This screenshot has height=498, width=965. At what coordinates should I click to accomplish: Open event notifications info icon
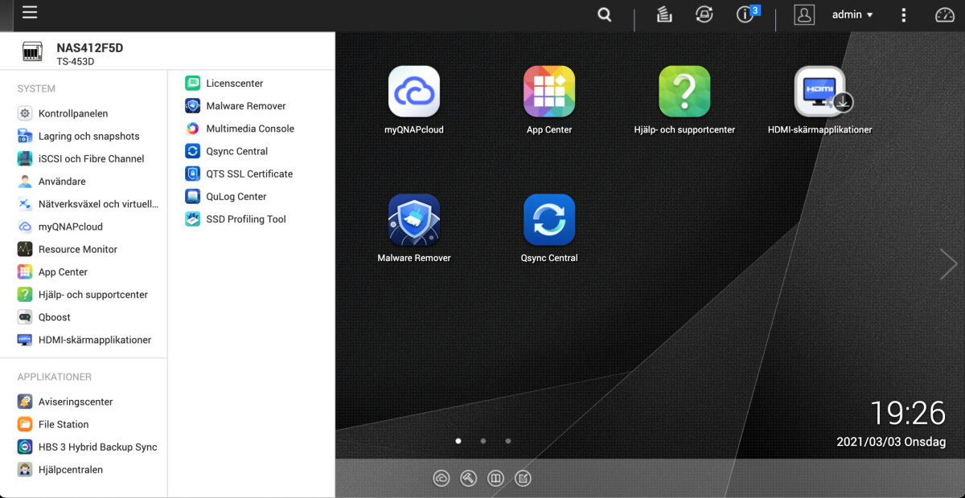pos(747,14)
